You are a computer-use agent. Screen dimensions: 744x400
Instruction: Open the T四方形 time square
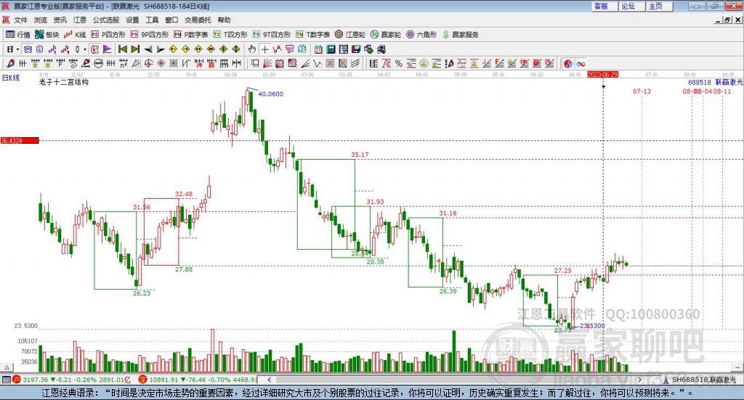tap(230, 35)
